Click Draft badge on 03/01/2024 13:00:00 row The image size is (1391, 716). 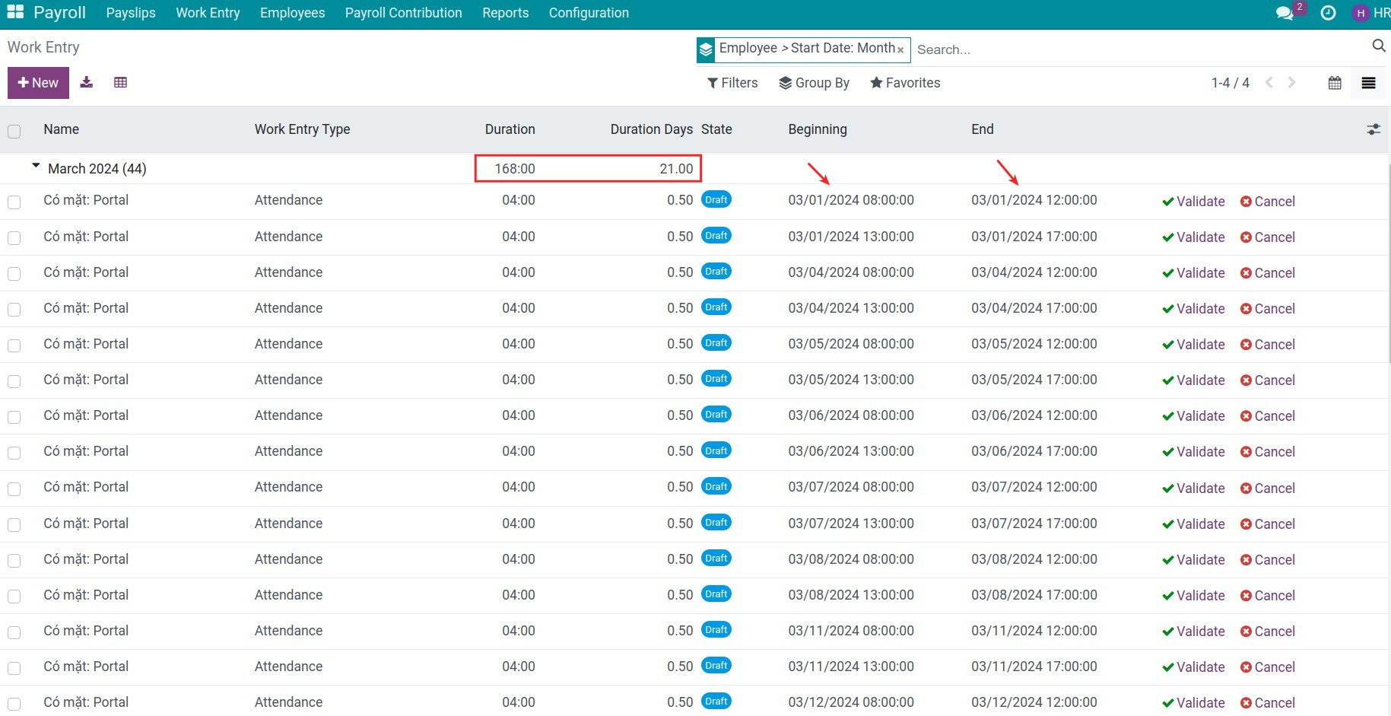click(x=716, y=236)
